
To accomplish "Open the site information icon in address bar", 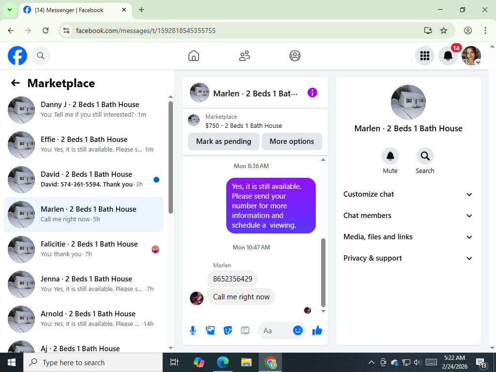I will click(x=66, y=31).
